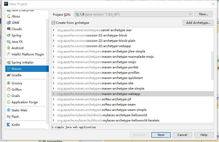Screen dimensions: 219x142
Task: Expand cocoon-22-archetype-webapp entry
Action: [54, 46]
